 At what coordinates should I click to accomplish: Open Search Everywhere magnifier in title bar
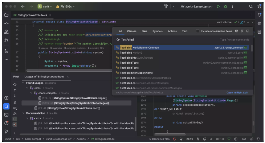click(251, 7)
